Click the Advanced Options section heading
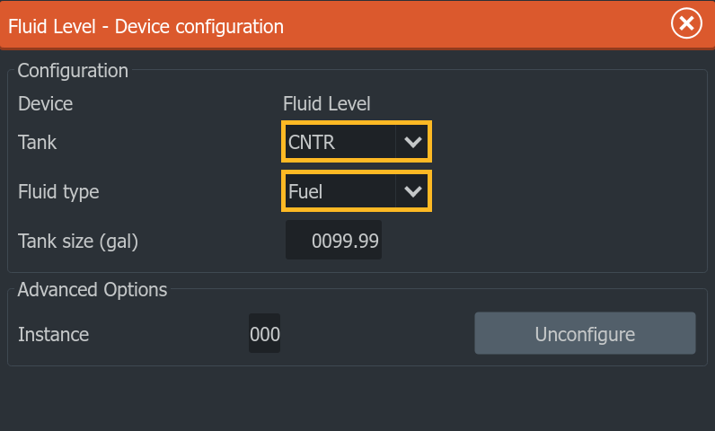The width and height of the screenshot is (715, 431). (93, 290)
